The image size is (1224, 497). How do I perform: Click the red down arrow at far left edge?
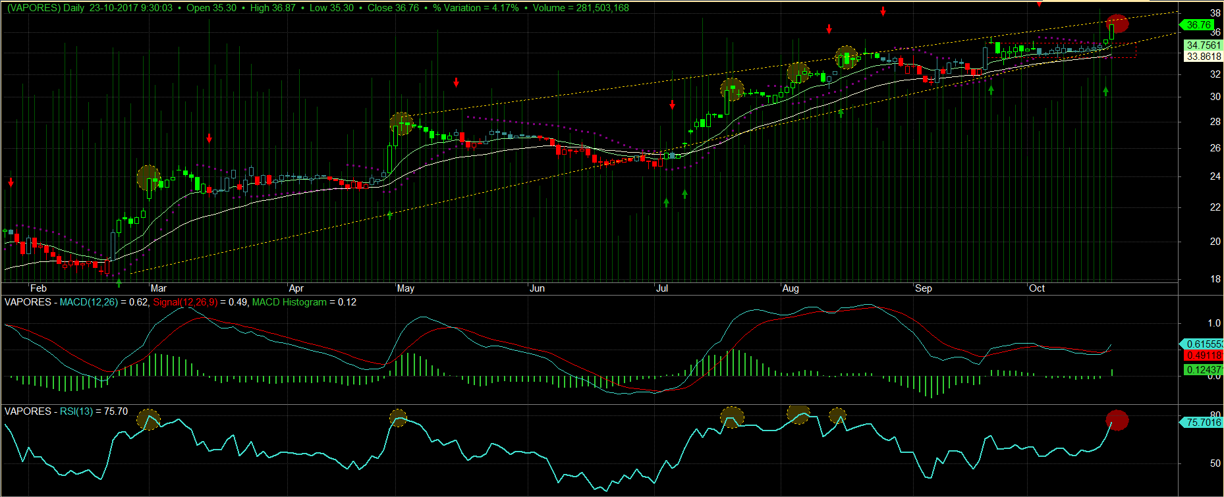(x=11, y=182)
